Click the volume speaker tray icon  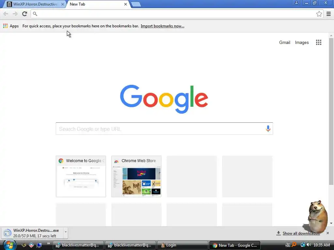[x=309, y=245]
